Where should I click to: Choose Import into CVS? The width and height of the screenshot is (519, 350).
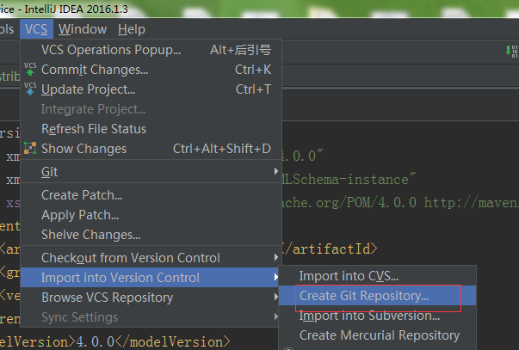click(x=349, y=276)
